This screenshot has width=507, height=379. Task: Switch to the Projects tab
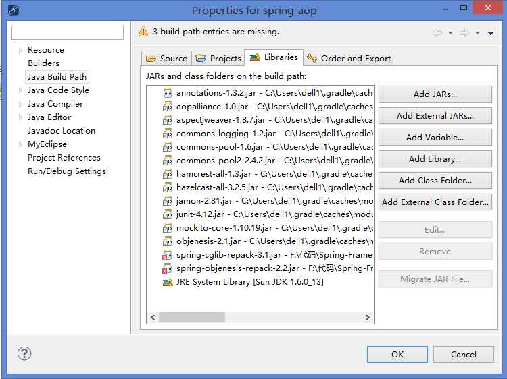pos(218,59)
